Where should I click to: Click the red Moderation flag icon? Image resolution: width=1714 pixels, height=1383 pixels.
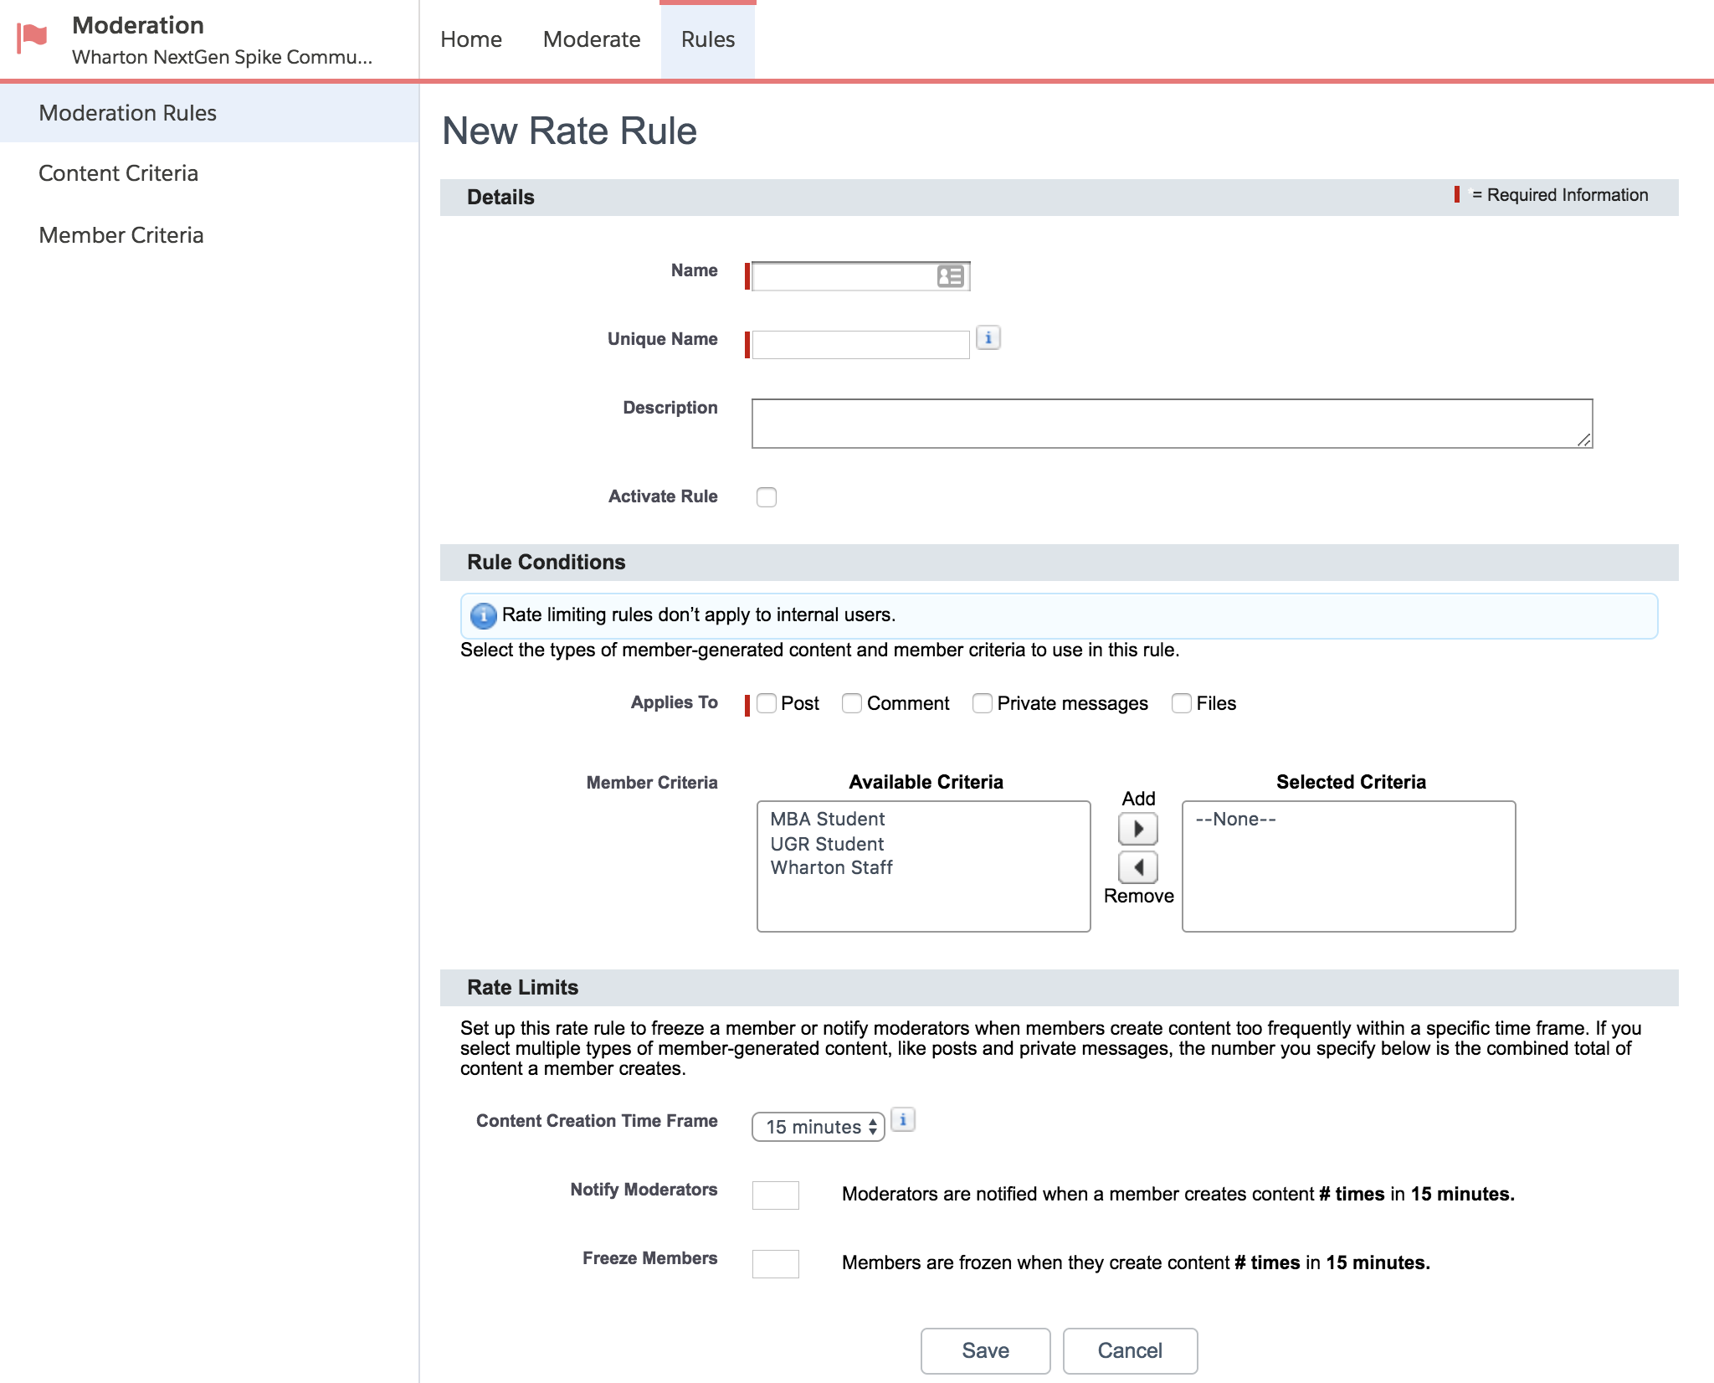tap(33, 37)
